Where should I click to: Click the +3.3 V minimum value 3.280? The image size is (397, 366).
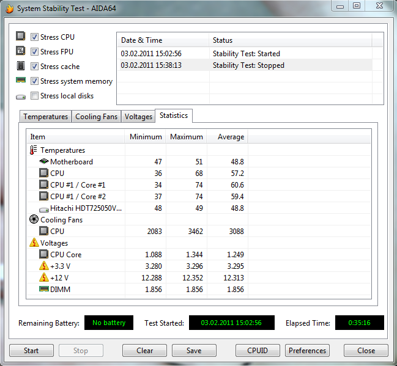154,266
